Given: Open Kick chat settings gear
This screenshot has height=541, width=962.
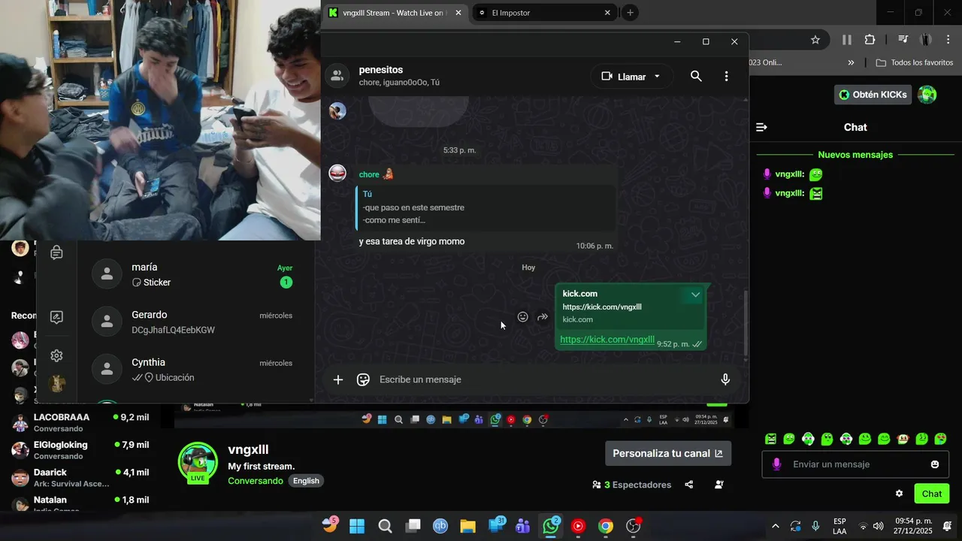Looking at the screenshot, I should coord(899,494).
